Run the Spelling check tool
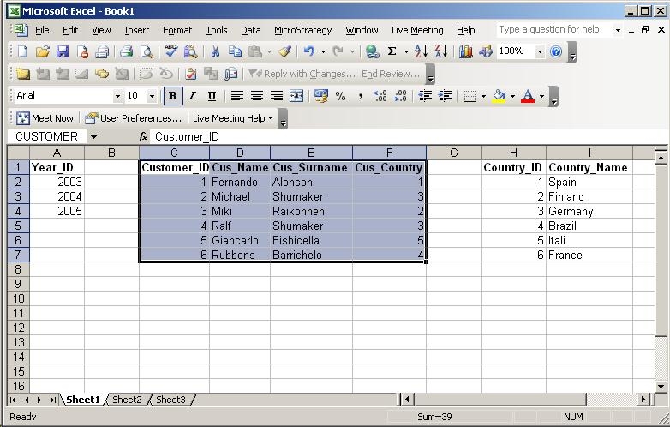Image resolution: width=670 pixels, height=427 pixels. click(171, 51)
